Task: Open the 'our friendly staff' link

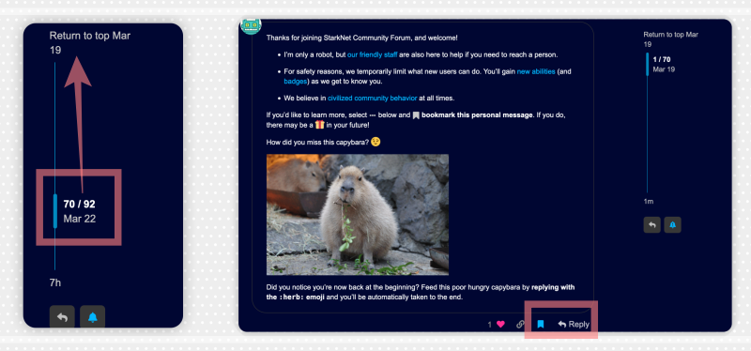Action: [x=372, y=54]
